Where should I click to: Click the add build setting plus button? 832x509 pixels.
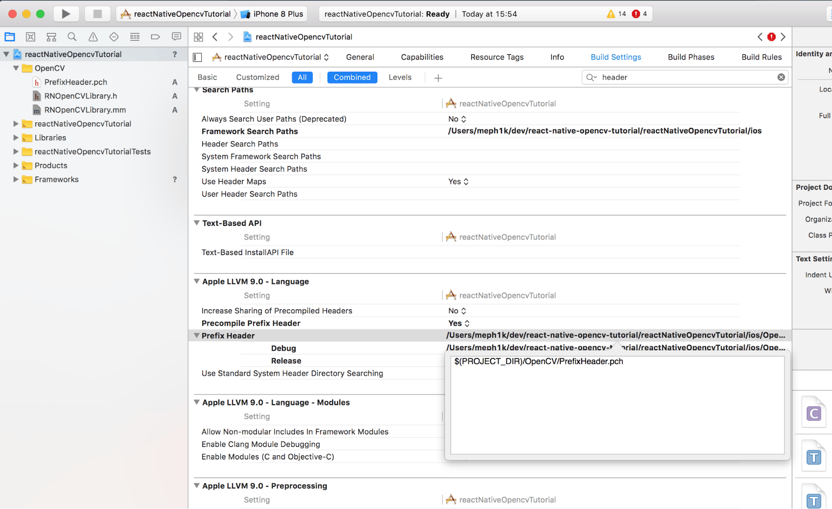pos(438,78)
